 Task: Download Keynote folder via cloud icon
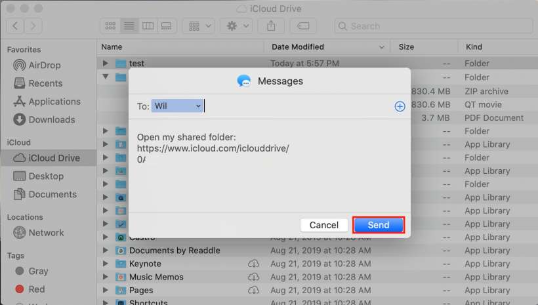253,264
